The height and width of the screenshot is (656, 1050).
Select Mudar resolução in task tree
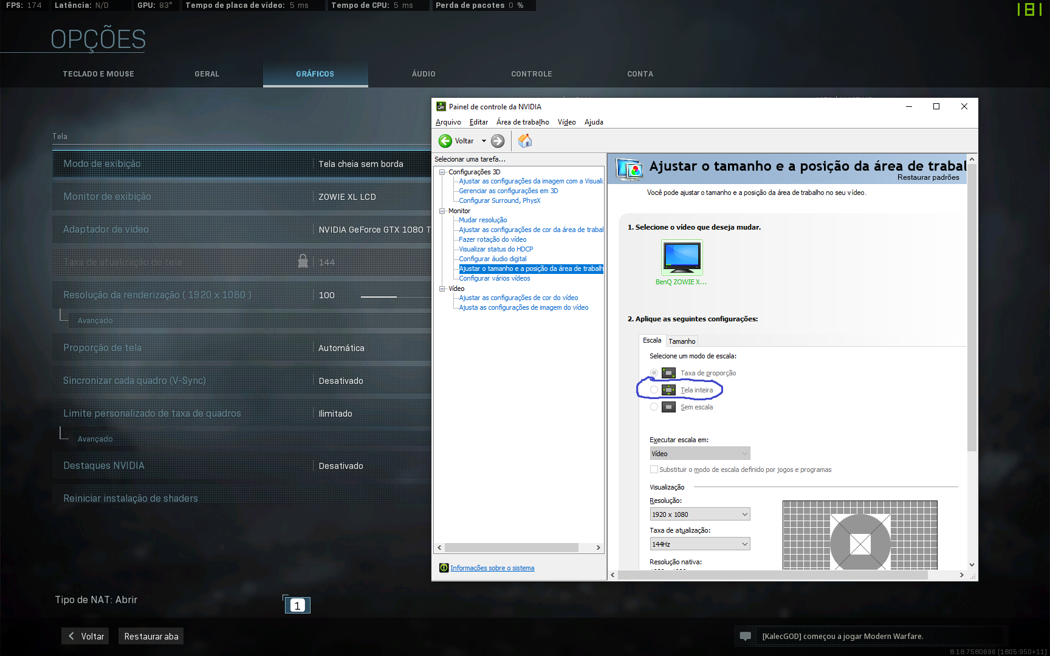(482, 220)
